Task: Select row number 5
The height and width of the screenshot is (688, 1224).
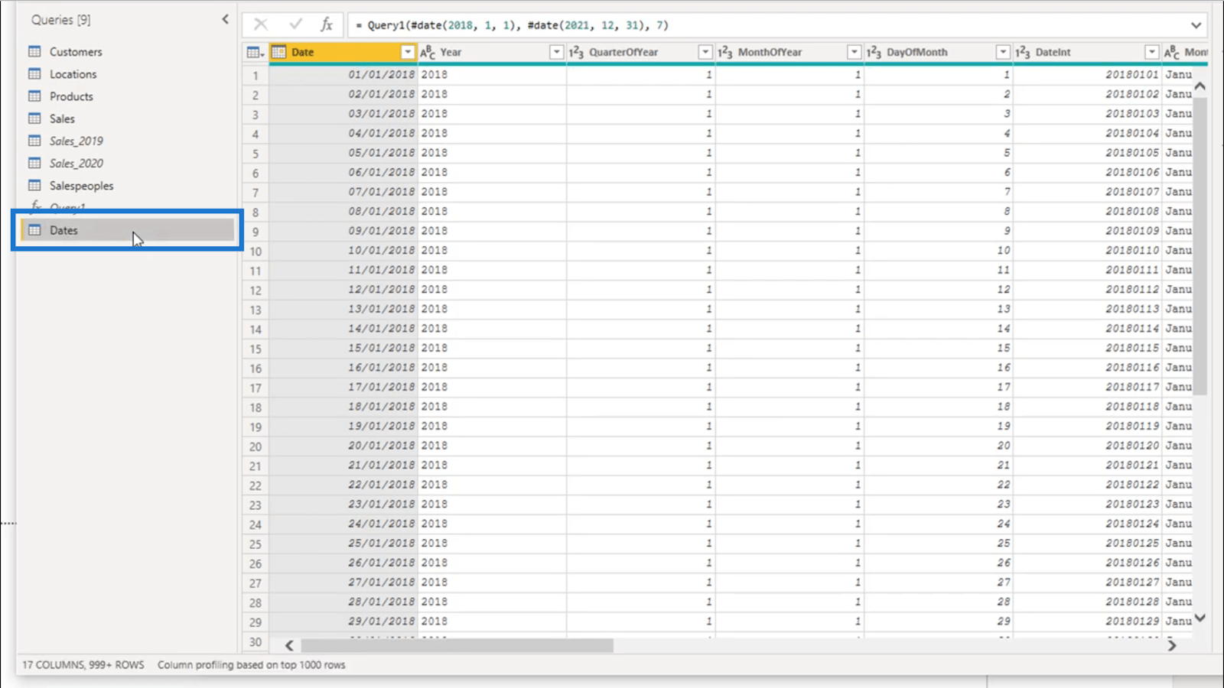Action: (256, 153)
